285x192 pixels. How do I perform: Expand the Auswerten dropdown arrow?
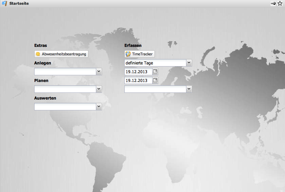coord(99,107)
